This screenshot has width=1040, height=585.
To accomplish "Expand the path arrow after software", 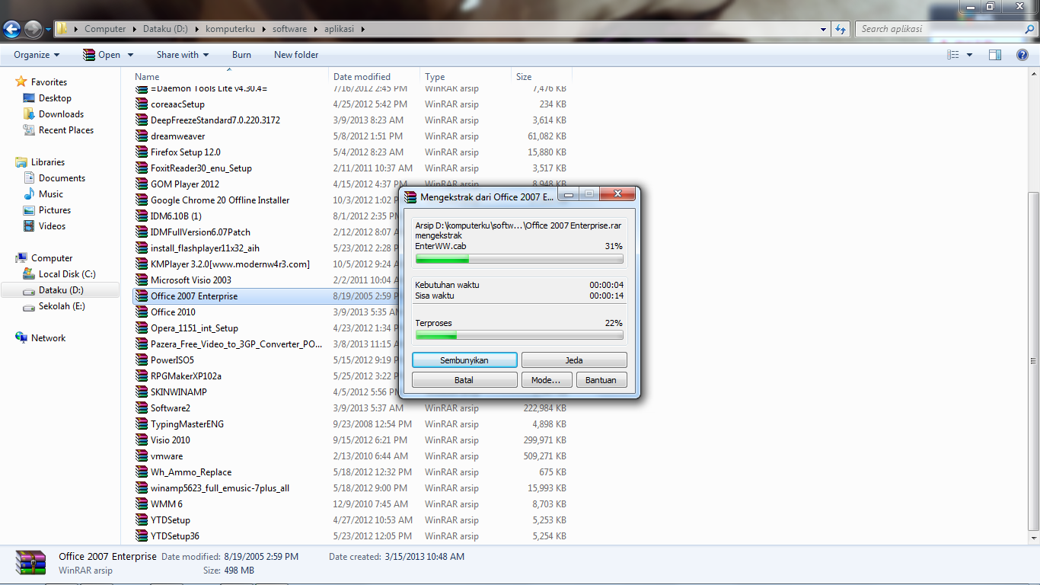I will [315, 29].
